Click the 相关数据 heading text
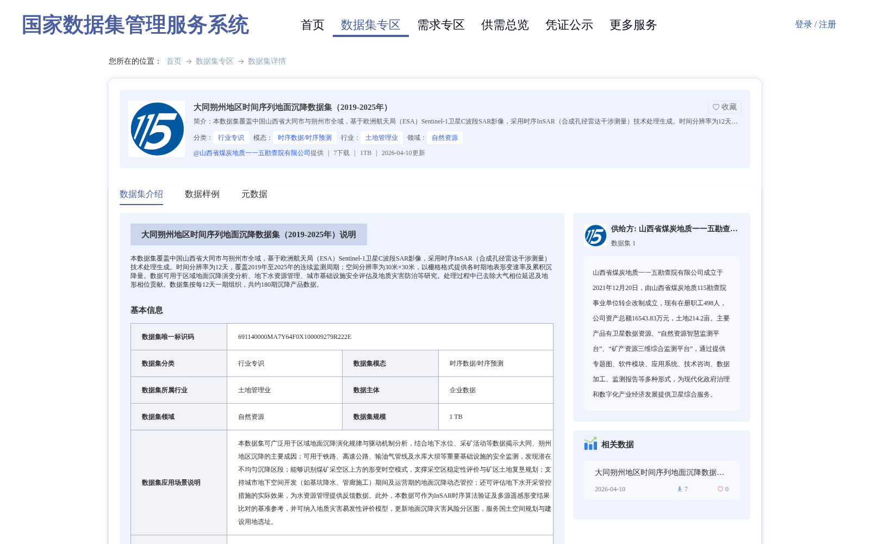This screenshot has width=870, height=544. [618, 444]
